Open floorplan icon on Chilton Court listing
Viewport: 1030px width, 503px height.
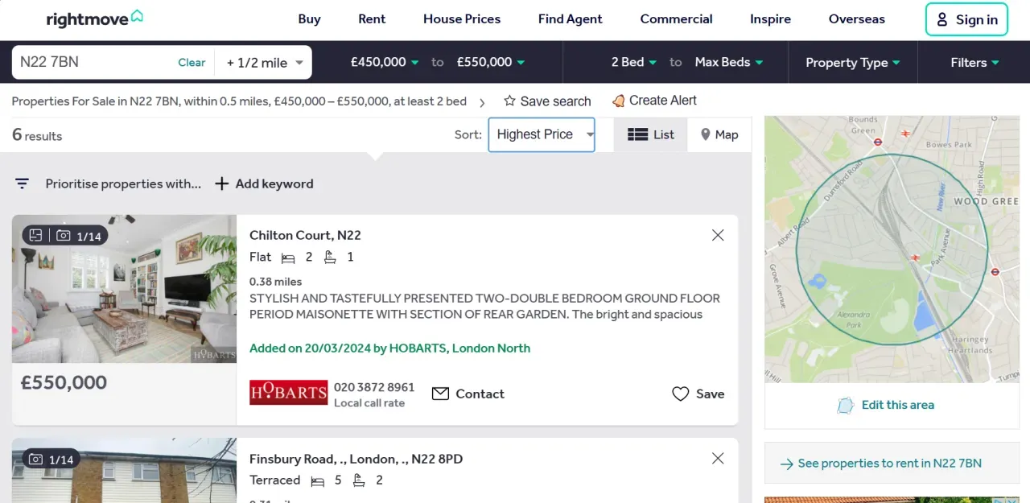35,235
